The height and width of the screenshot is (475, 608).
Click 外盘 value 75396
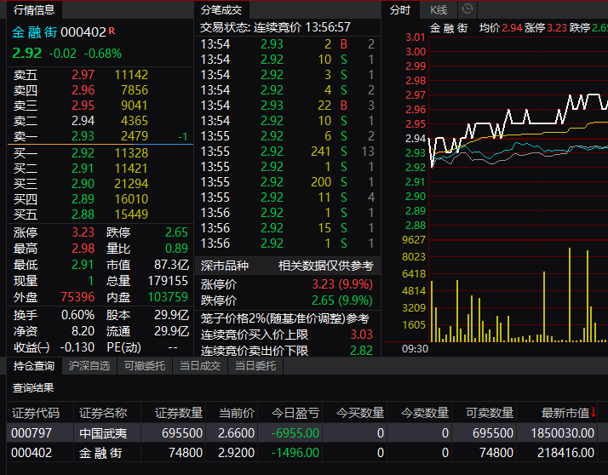pyautogui.click(x=77, y=297)
